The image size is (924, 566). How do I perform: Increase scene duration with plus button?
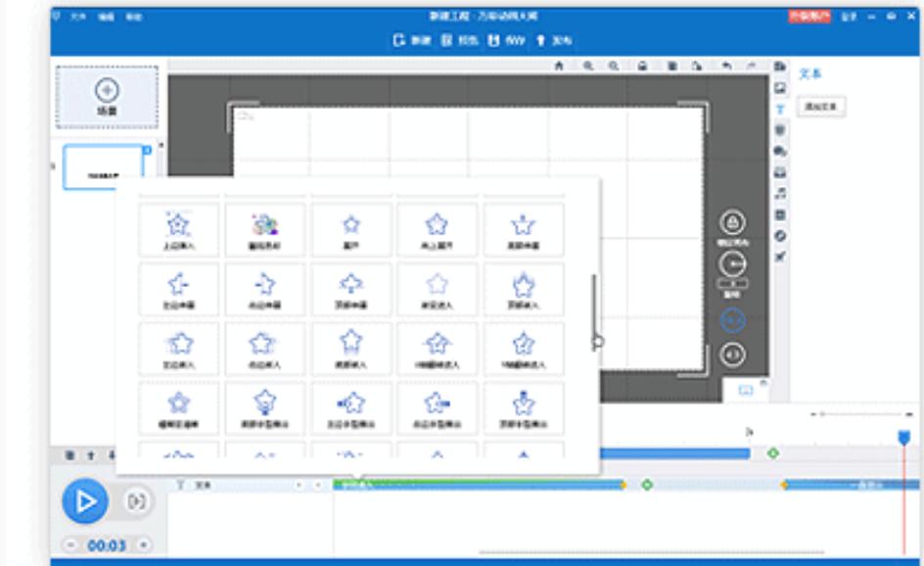tap(143, 544)
